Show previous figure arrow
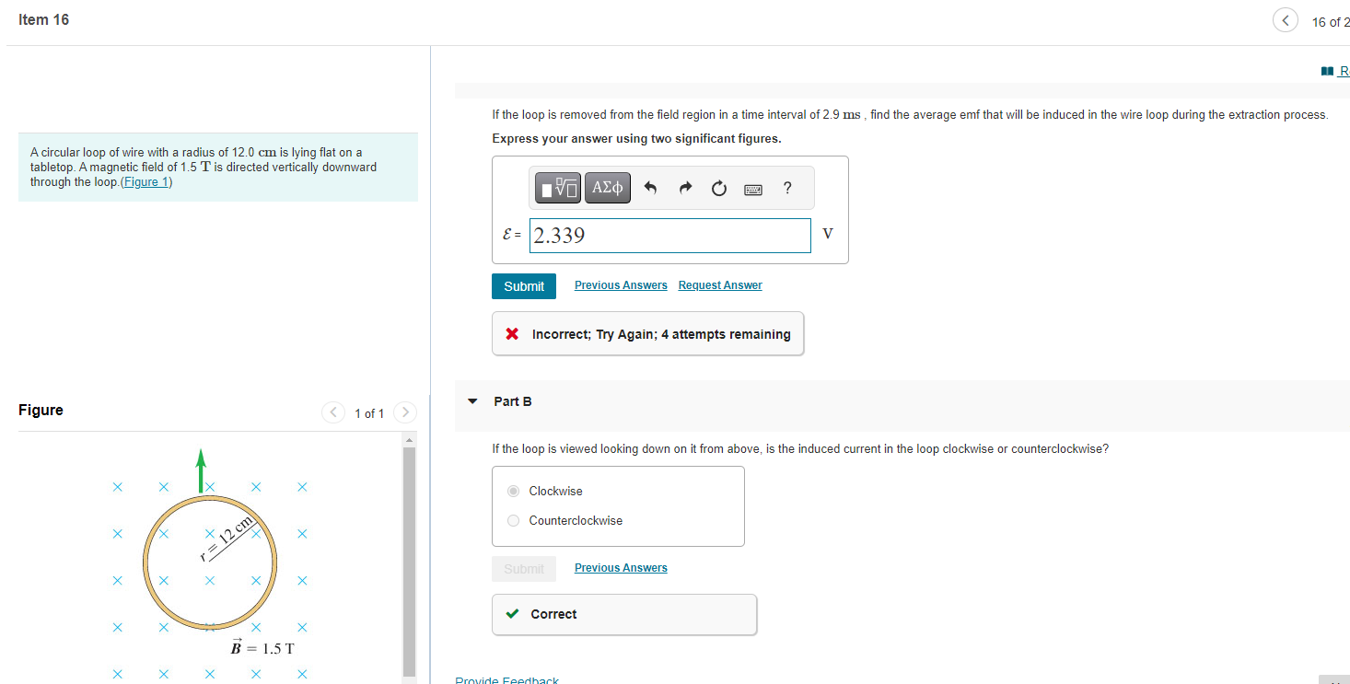This screenshot has width=1350, height=684. tap(332, 412)
